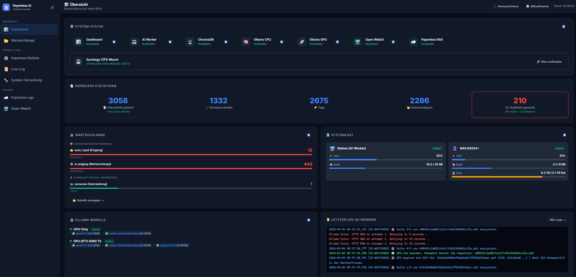This screenshot has height=277, width=576.
Task: Go to Live-Log in the sidebar
Action: point(18,69)
